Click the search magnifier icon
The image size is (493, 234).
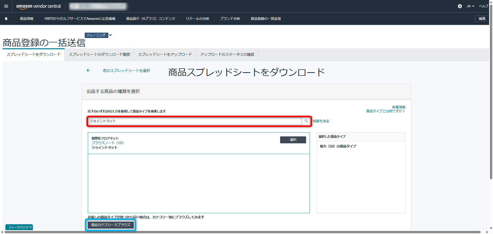(306, 121)
